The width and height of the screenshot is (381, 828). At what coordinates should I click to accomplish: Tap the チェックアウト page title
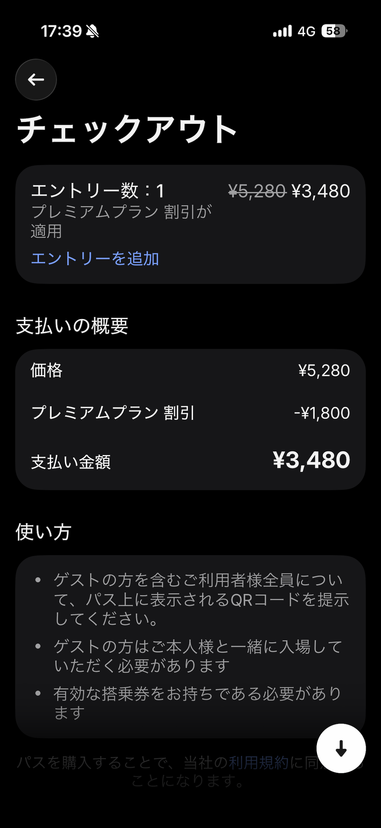pos(127,129)
